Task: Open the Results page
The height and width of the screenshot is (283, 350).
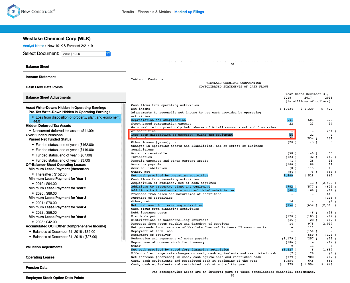Action: (x=128, y=12)
